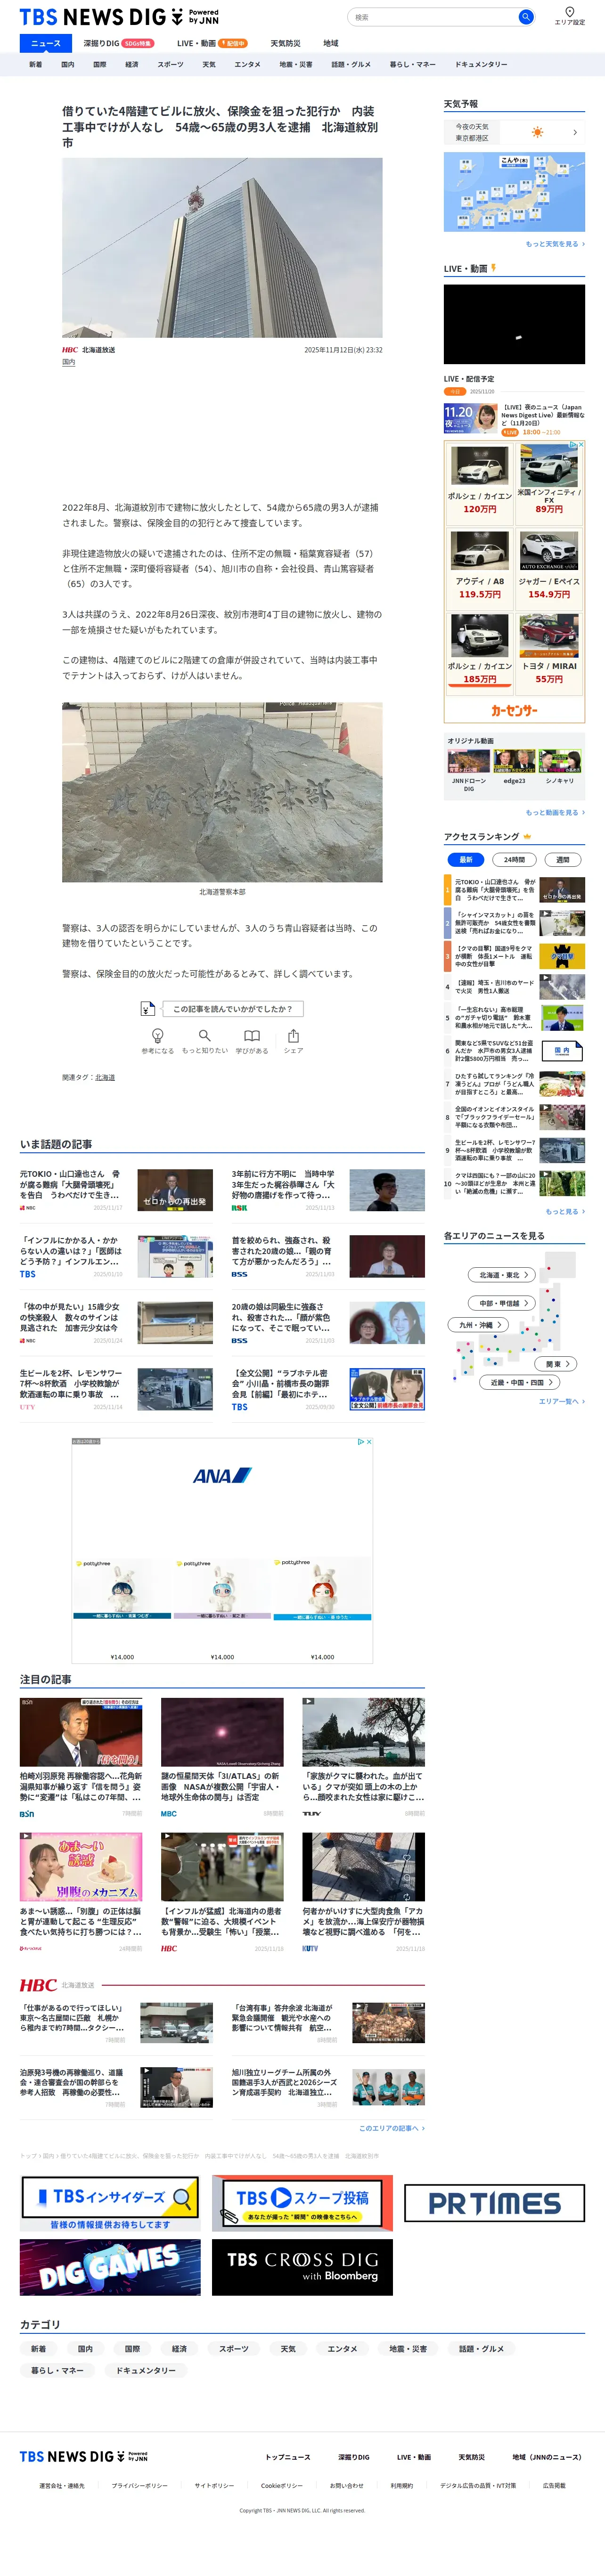605x2576 pixels.
Task: Click the シェア share icon
Action: tap(293, 1035)
